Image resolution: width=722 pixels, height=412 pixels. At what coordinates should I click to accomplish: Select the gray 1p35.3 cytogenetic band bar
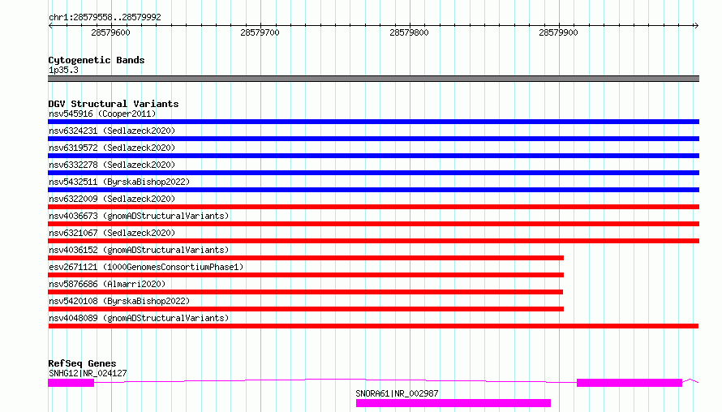coord(373,79)
